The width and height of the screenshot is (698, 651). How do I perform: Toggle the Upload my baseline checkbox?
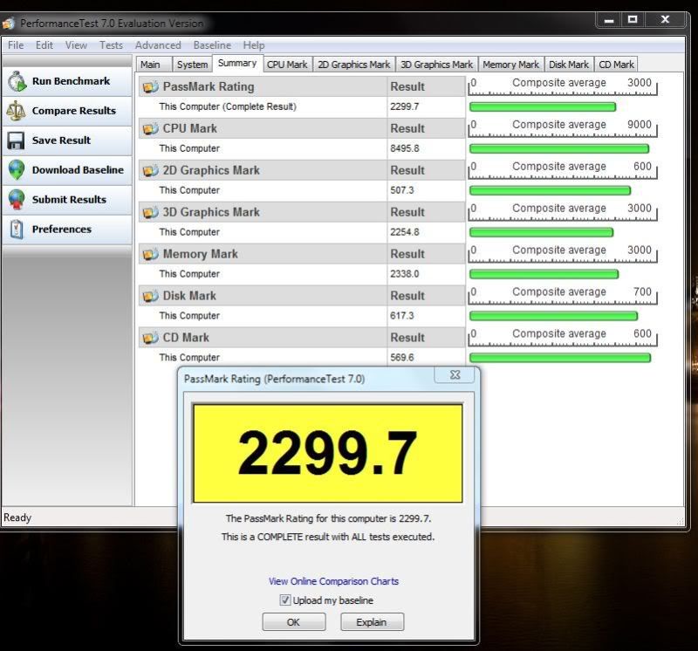(285, 600)
